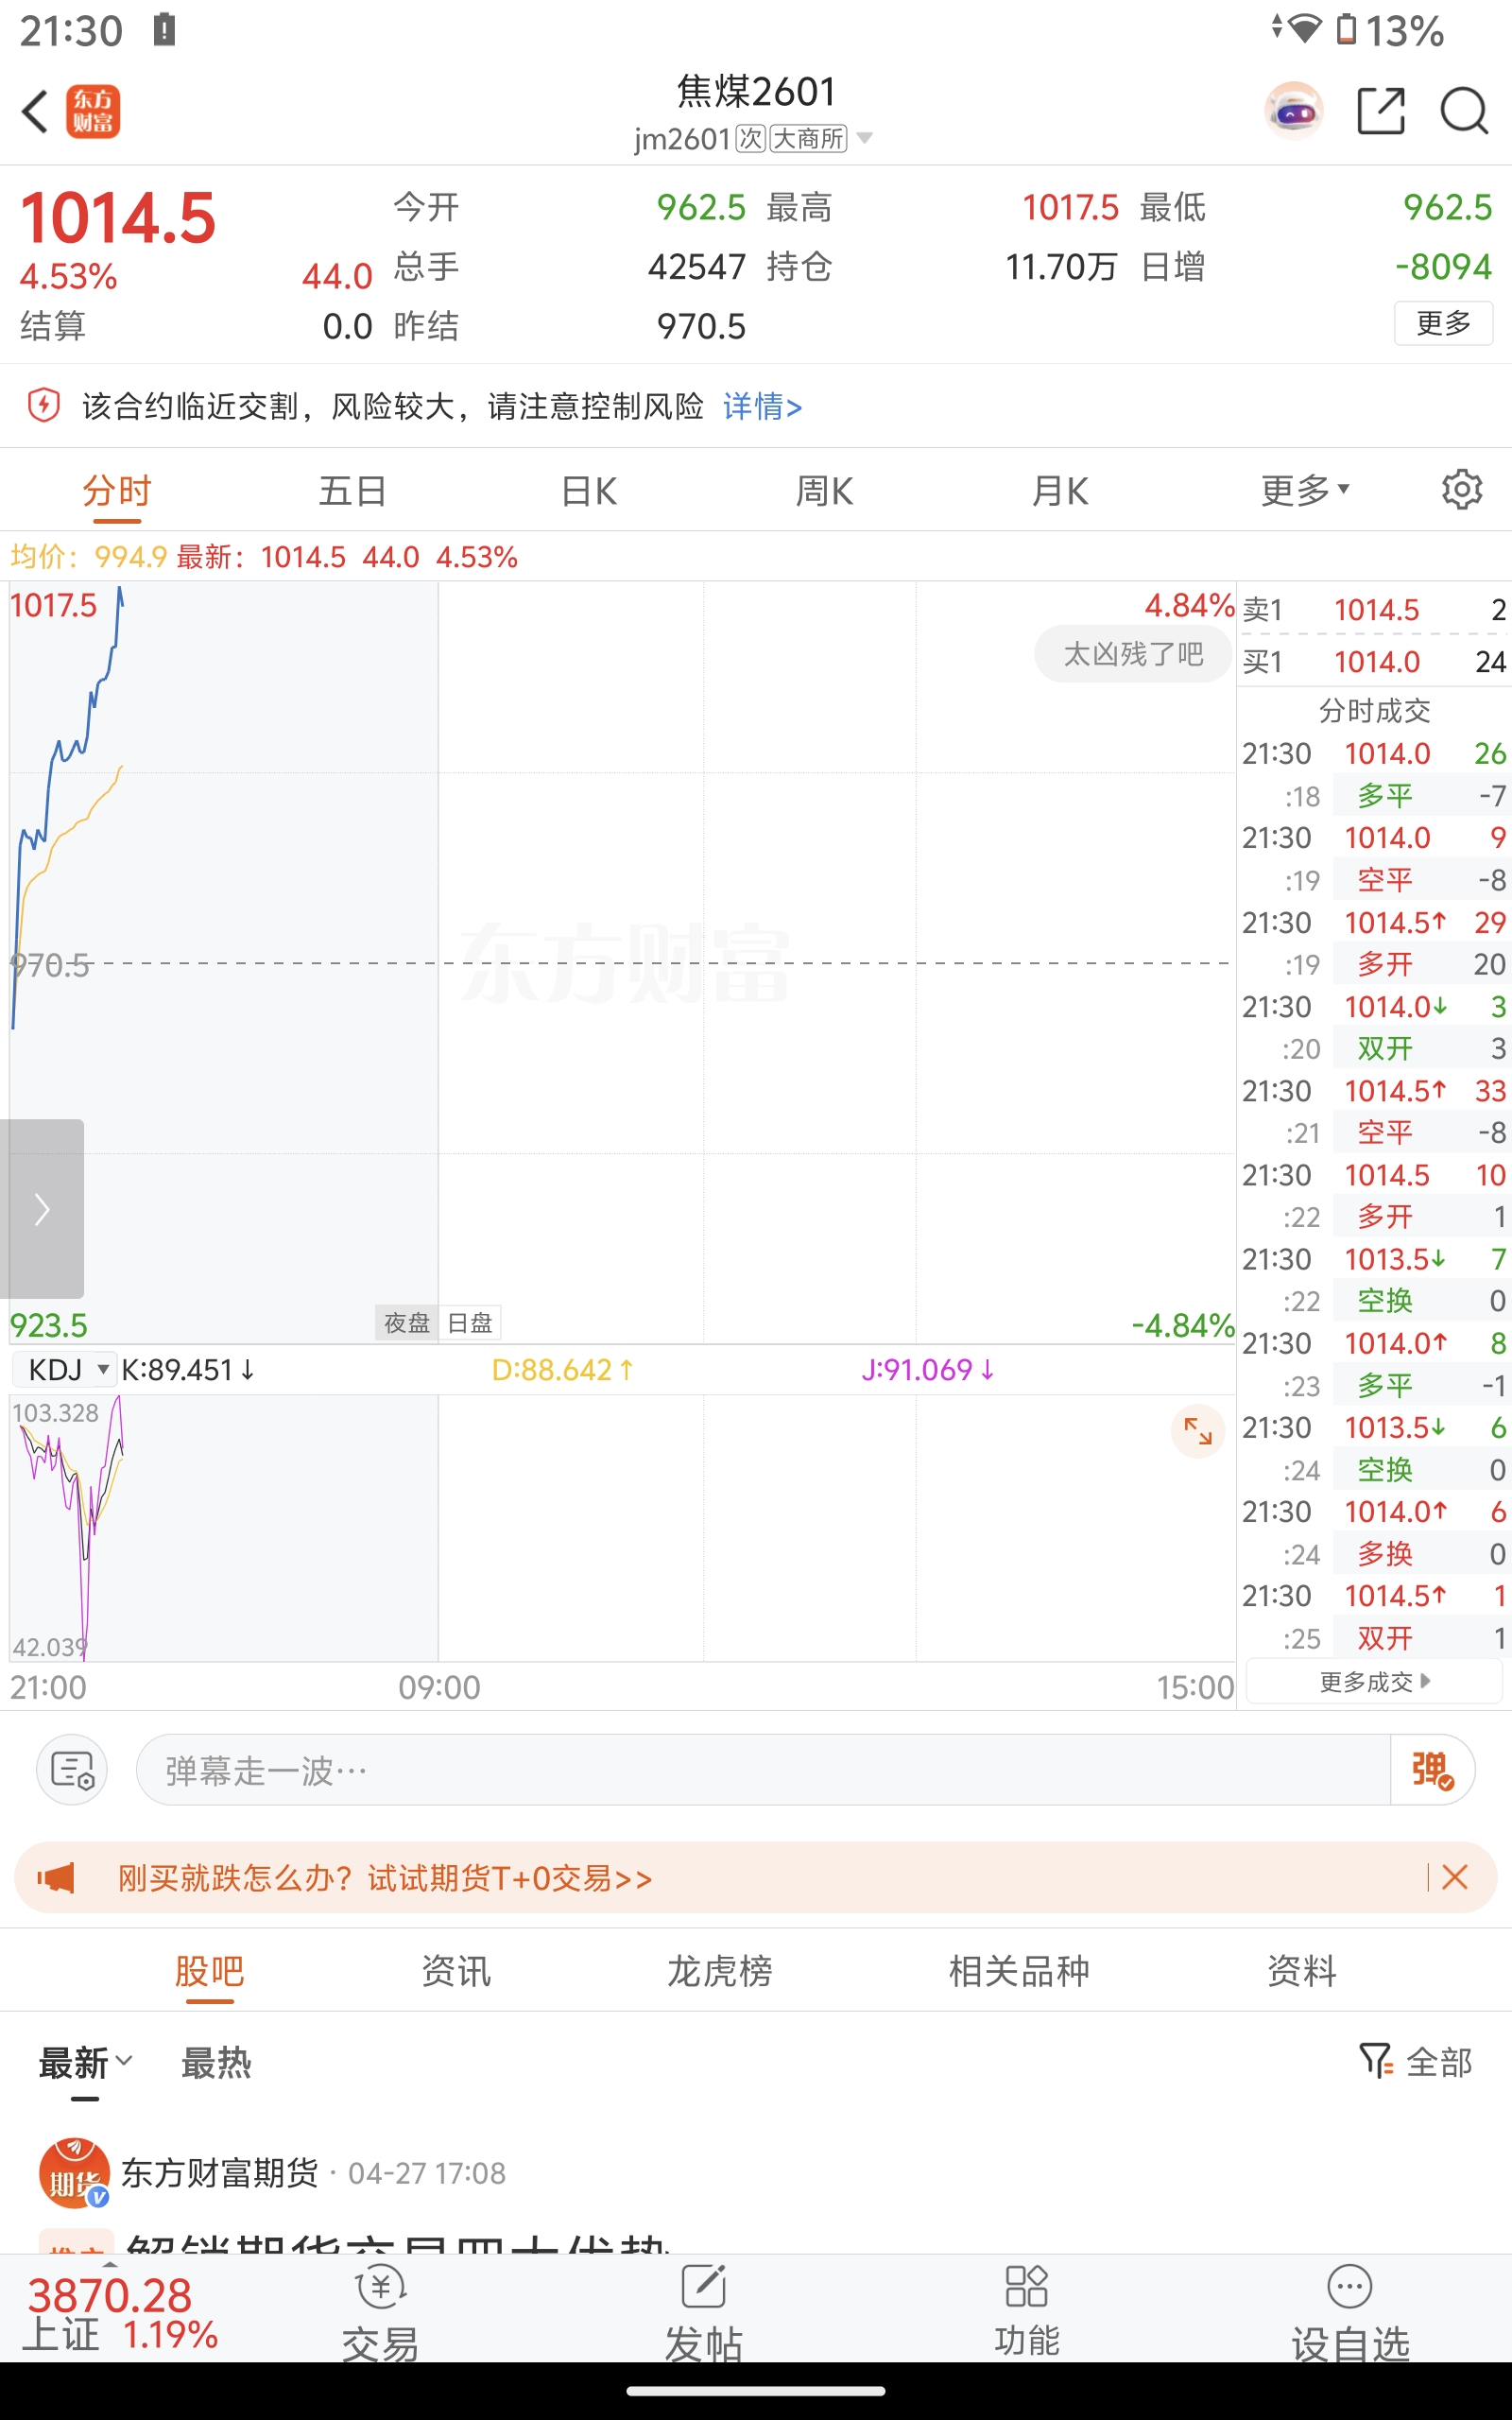Open the share icon in header
This screenshot has height=2420, width=1512.
pyautogui.click(x=1380, y=111)
